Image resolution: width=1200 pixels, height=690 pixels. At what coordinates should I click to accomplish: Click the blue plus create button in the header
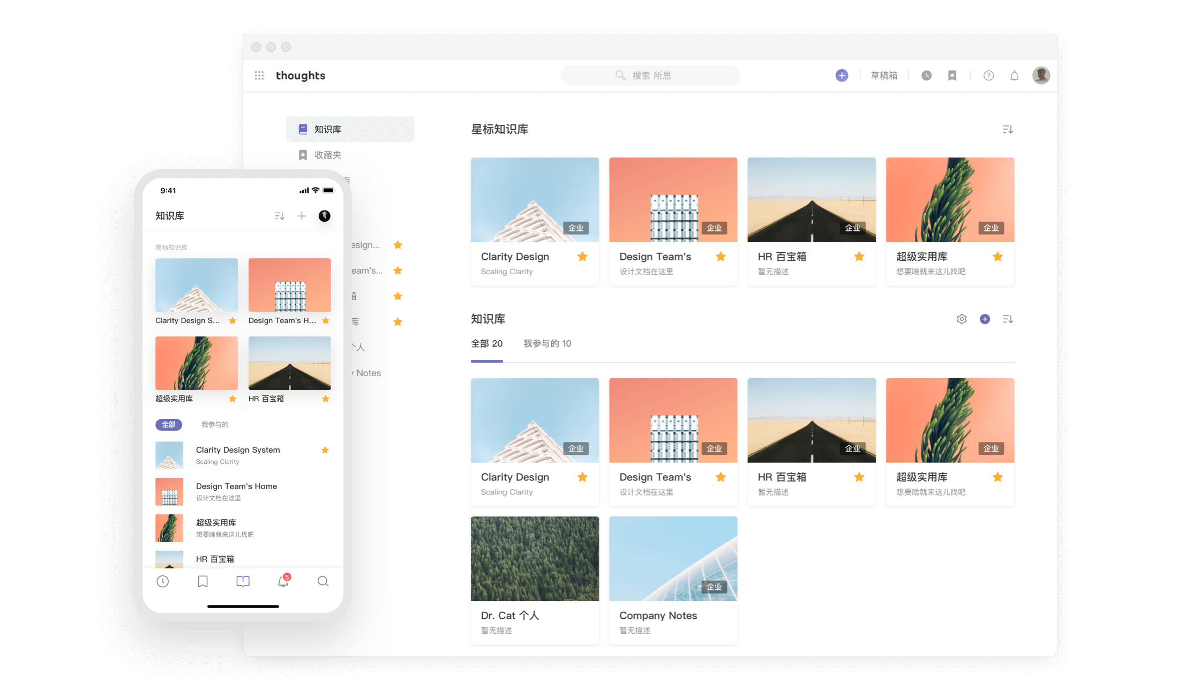click(842, 76)
